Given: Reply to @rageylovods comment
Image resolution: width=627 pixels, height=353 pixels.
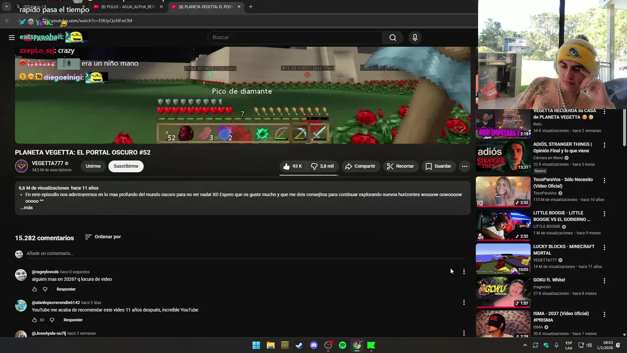Looking at the screenshot, I should click(66, 289).
